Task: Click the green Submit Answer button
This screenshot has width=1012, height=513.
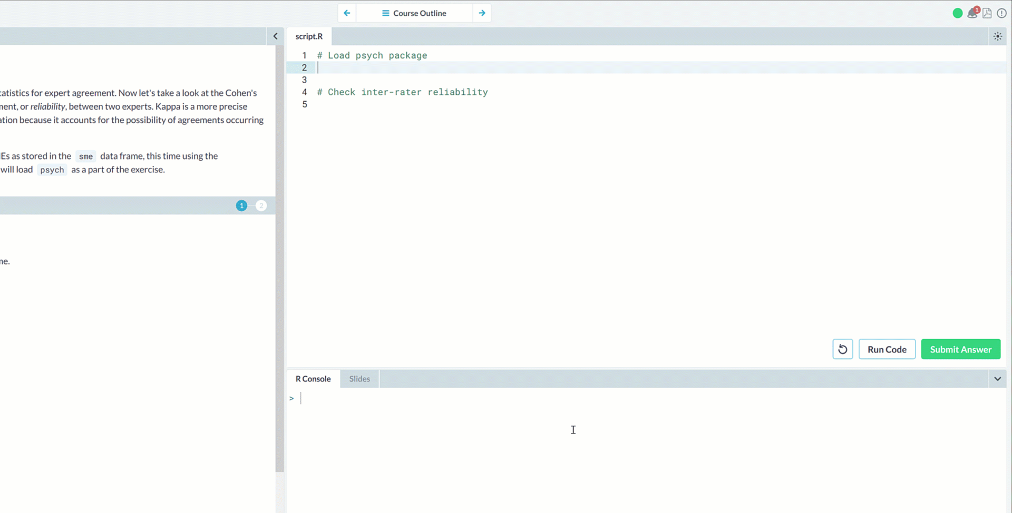Action: coord(960,349)
